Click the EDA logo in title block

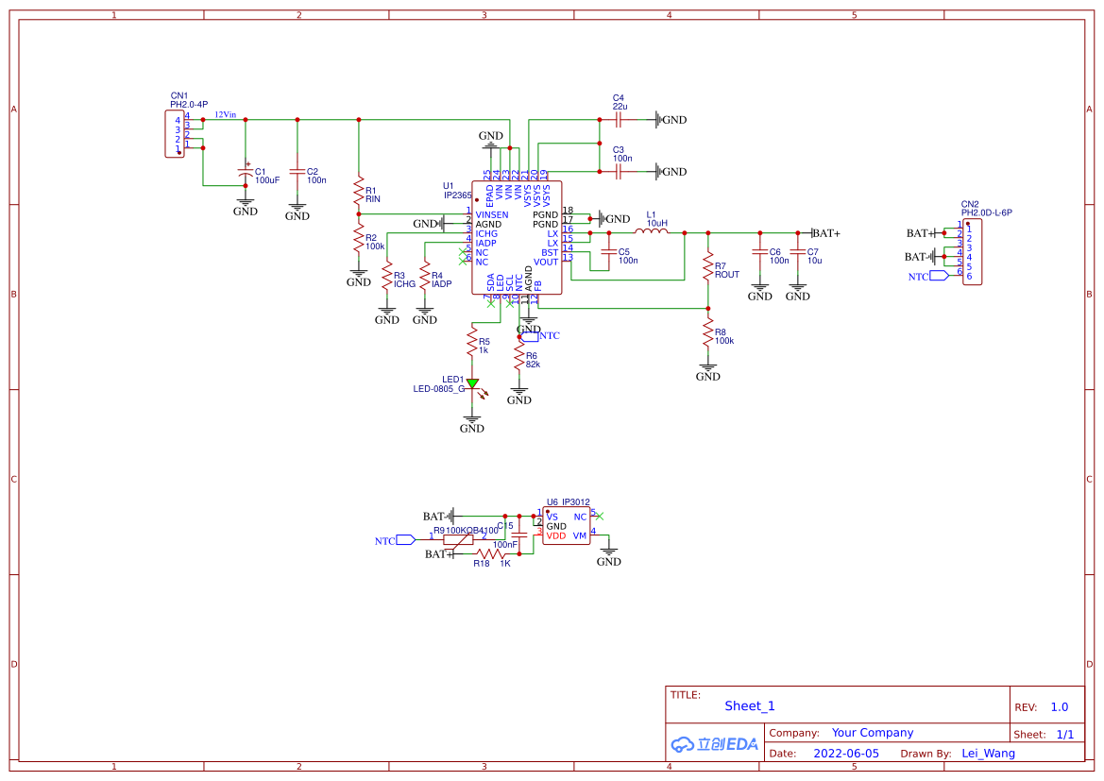(714, 744)
